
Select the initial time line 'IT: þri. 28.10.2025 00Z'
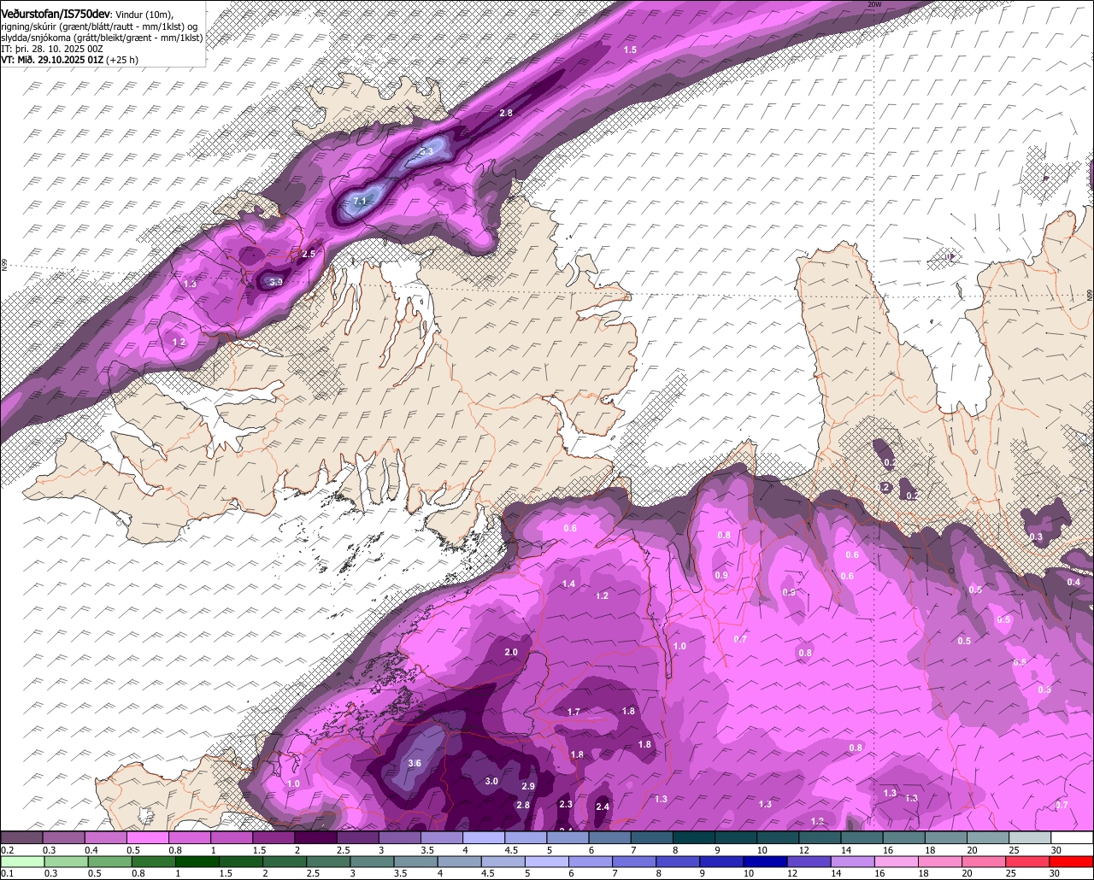(x=52, y=49)
